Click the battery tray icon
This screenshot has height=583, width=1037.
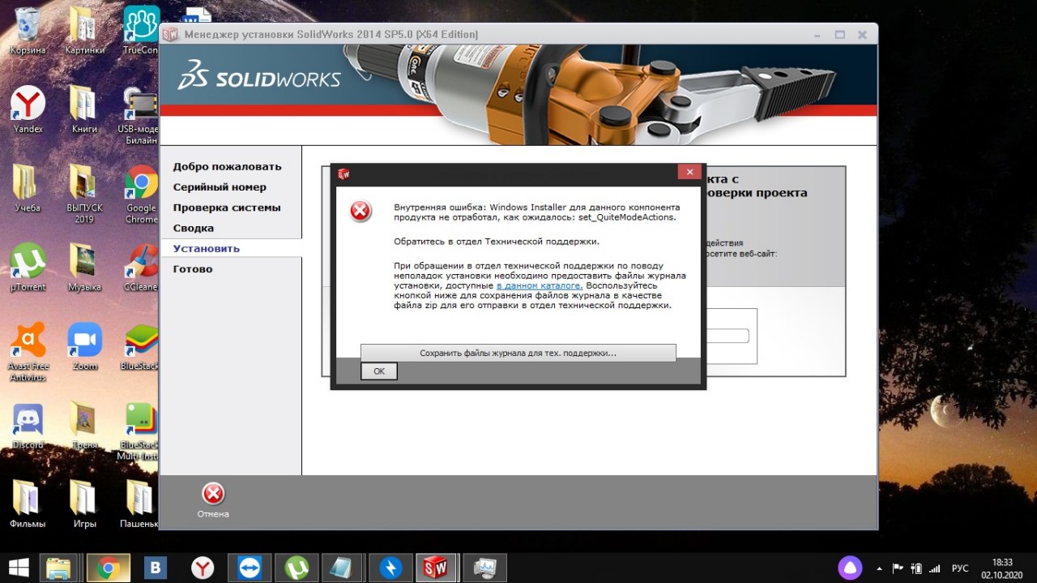coord(916,568)
